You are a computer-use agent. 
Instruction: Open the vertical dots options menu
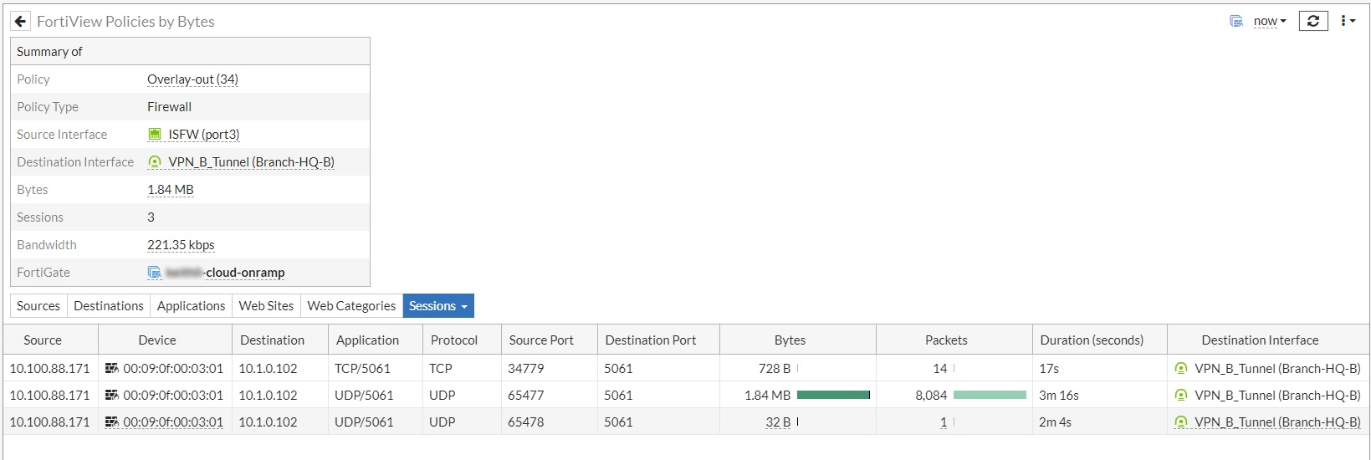point(1347,21)
